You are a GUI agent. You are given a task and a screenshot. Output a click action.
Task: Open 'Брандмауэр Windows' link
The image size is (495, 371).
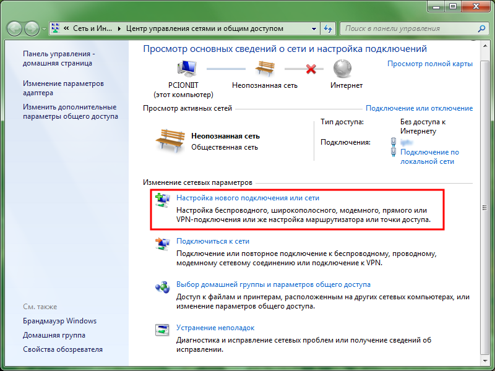click(59, 321)
